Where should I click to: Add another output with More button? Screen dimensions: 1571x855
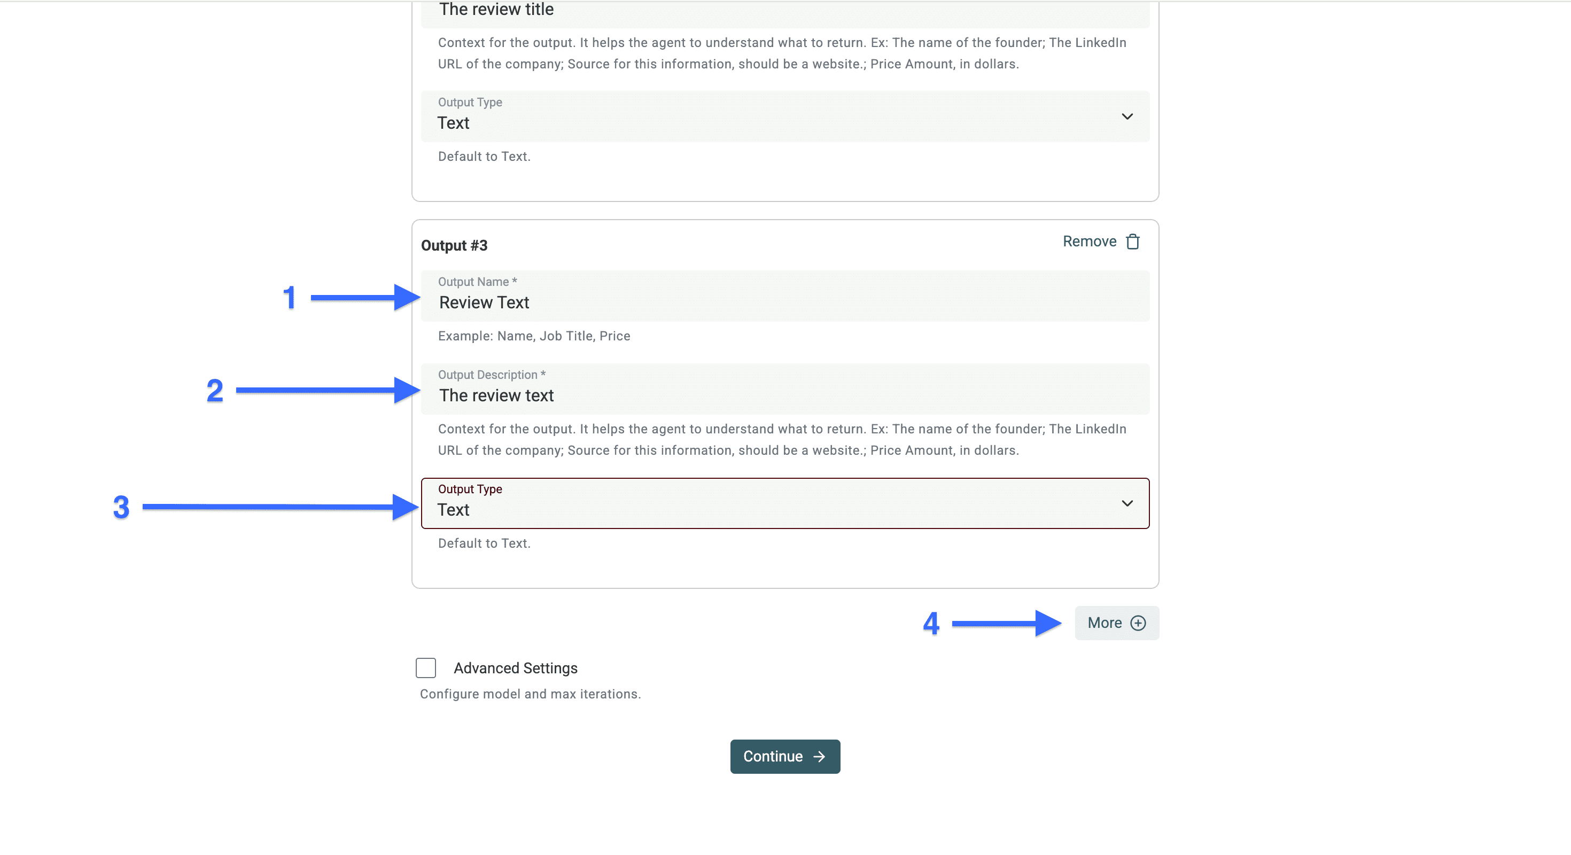[x=1116, y=623]
